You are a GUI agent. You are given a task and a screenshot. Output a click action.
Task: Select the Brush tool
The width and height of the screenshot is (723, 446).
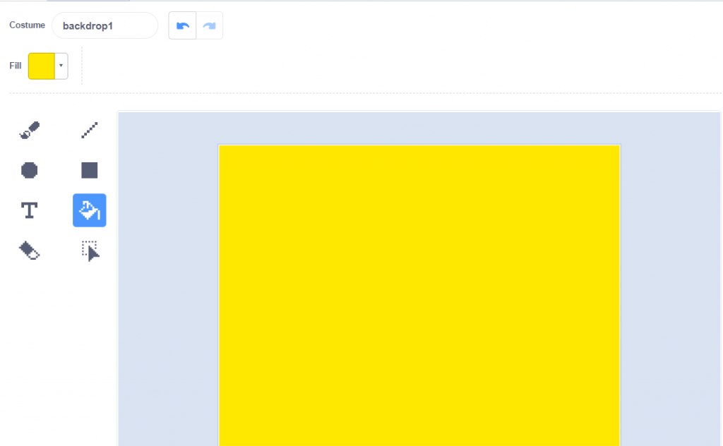point(29,130)
